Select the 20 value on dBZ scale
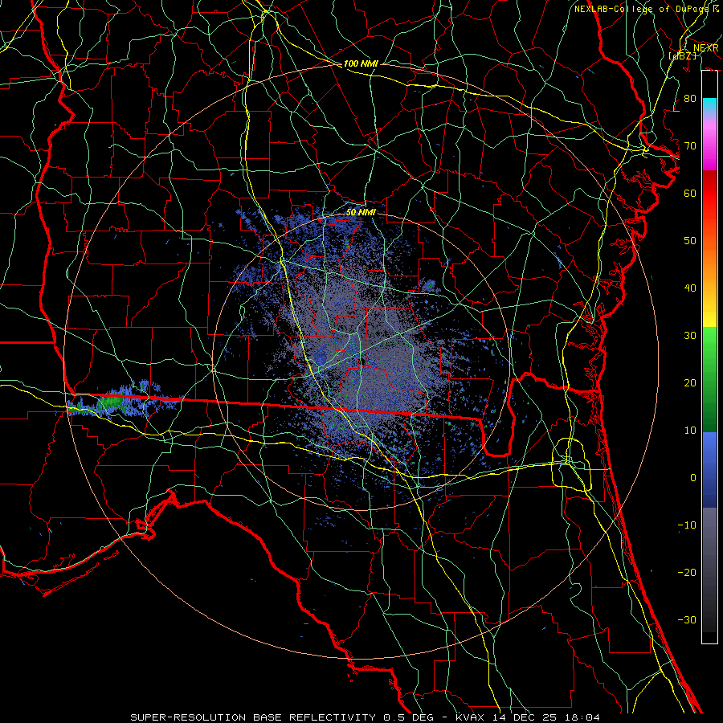 click(690, 383)
